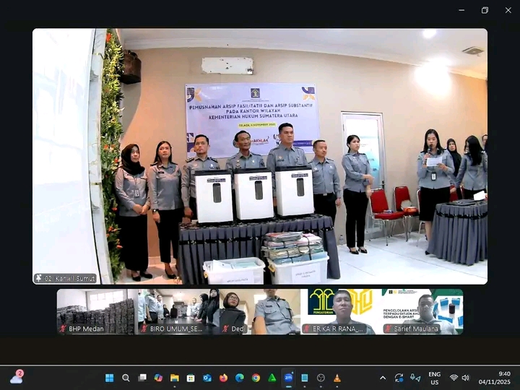This screenshot has width=520, height=390.
Task: Click main Kanwil Sumut speaker video
Action: [260, 156]
